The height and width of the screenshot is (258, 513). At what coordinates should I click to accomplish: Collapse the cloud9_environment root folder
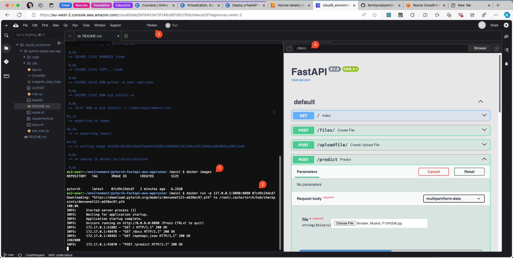(17, 45)
